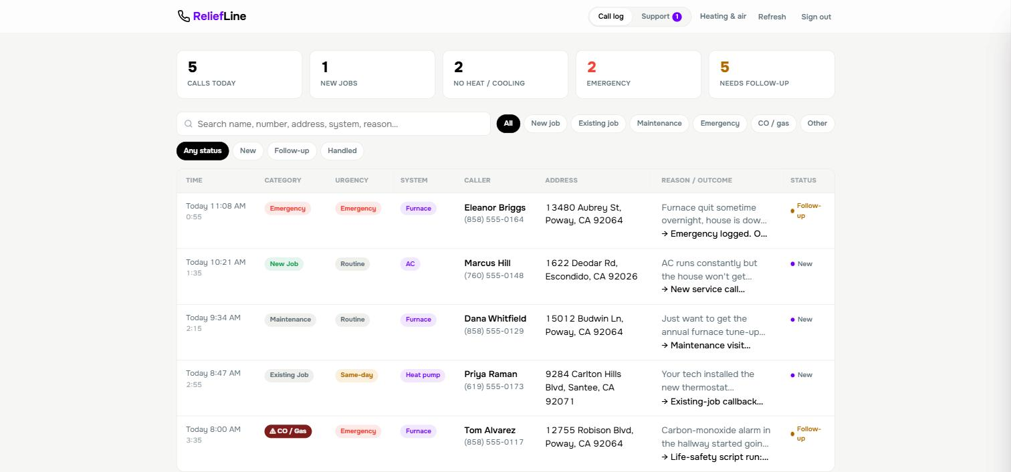Filter calls by Maintenance category

659,124
